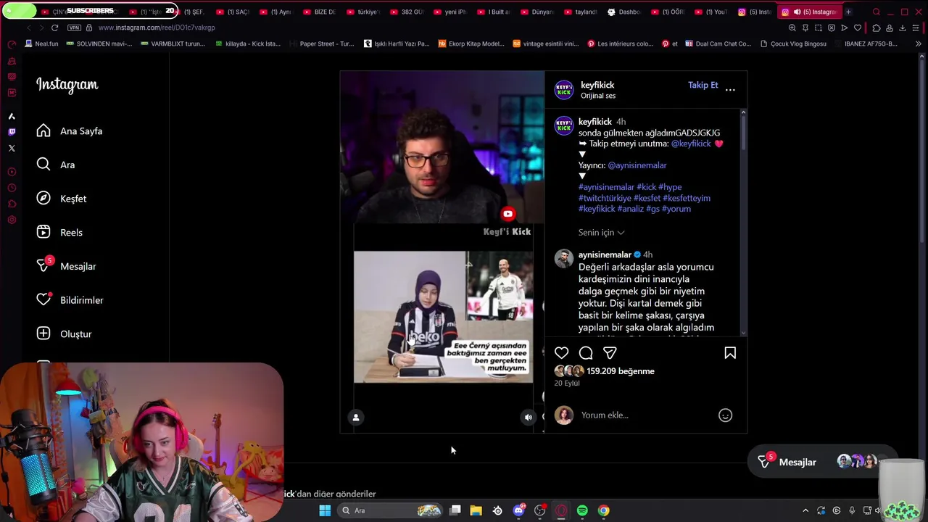Click the VPN badge in address bar

tap(74, 28)
